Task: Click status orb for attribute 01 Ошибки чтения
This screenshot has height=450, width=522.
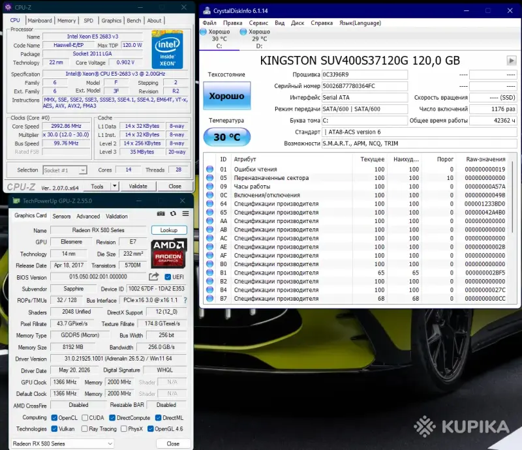Action: (x=209, y=169)
